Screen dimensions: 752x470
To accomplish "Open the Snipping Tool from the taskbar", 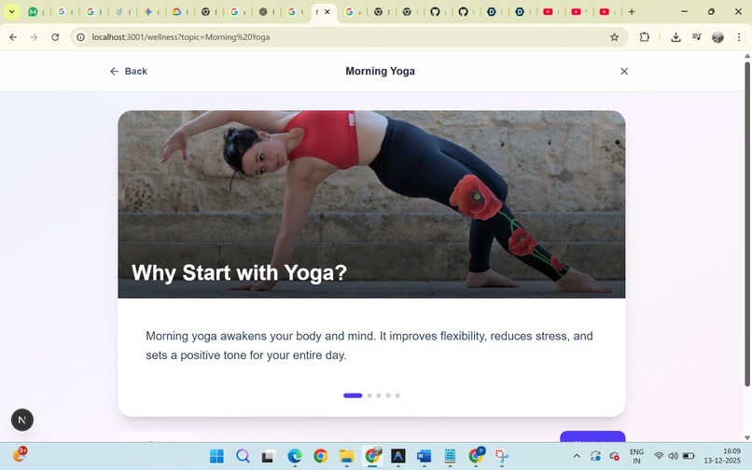I will 502,456.
